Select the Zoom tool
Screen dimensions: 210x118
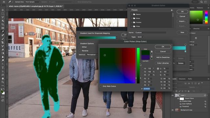pyautogui.click(x=3, y=82)
